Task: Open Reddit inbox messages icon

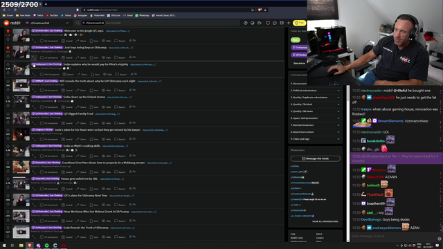Action: coord(282,23)
